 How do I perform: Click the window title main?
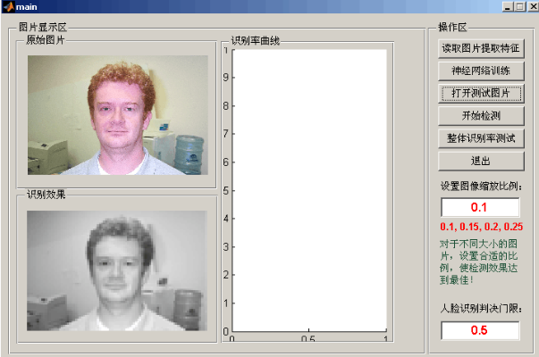click(27, 7)
